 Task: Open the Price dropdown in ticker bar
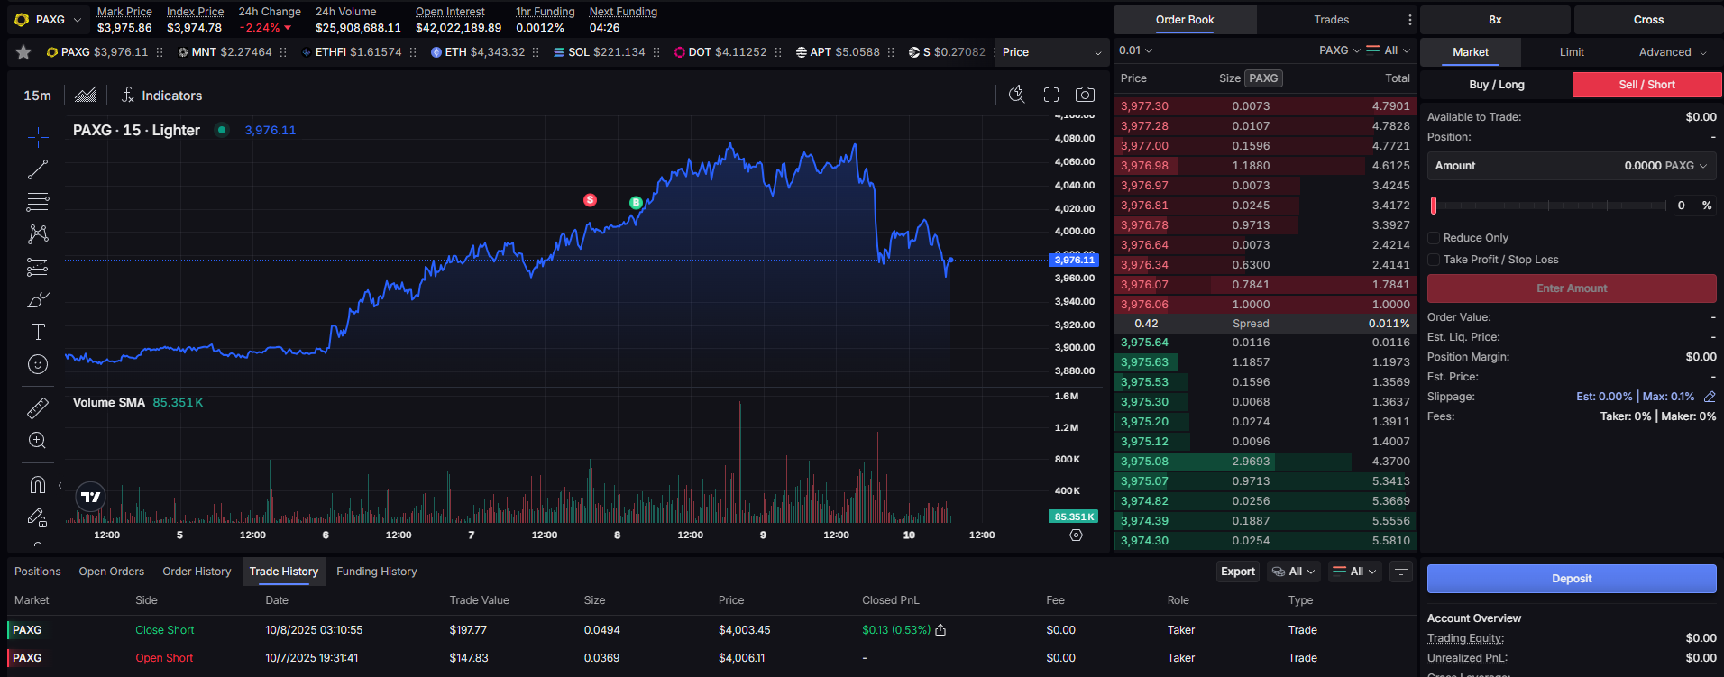(1051, 52)
